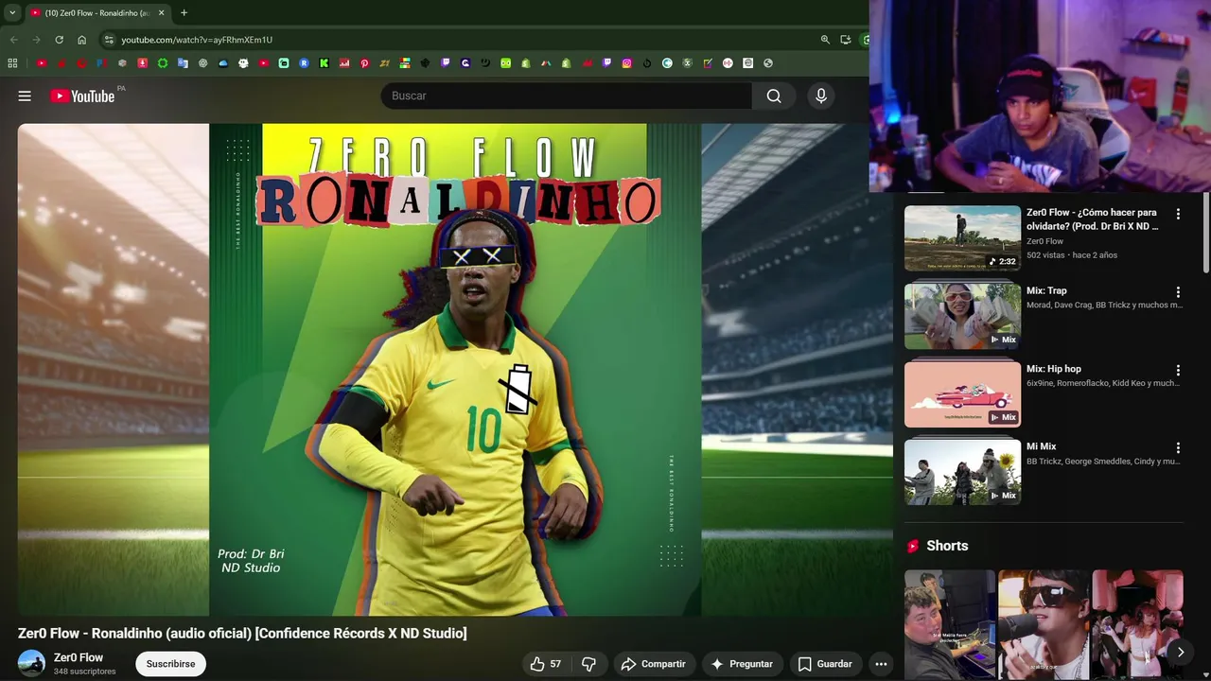Open the Zer0 Flow channel name link
Screen dimensions: 1211x681
[x=79, y=657]
